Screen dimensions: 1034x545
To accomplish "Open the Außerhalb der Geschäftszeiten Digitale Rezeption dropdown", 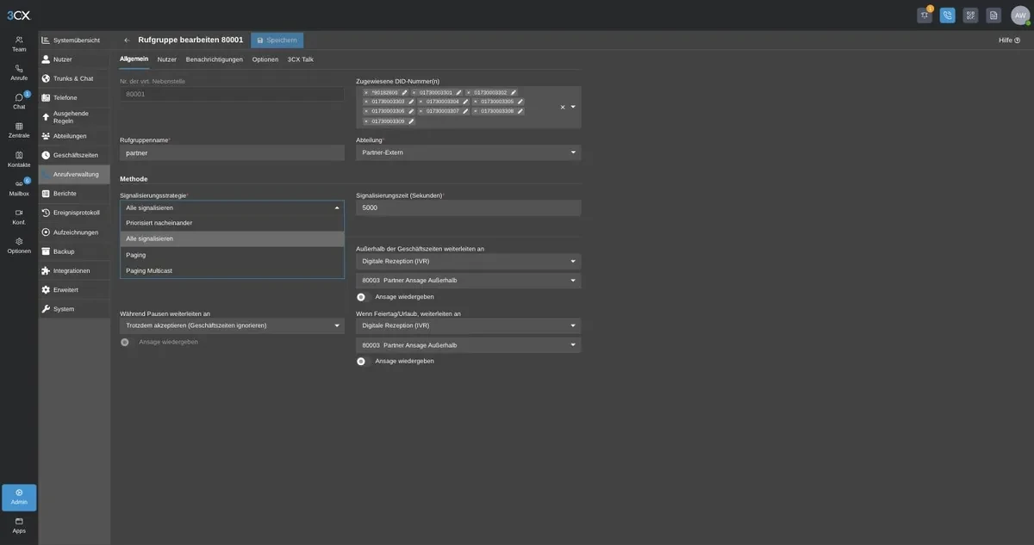I will [469, 261].
